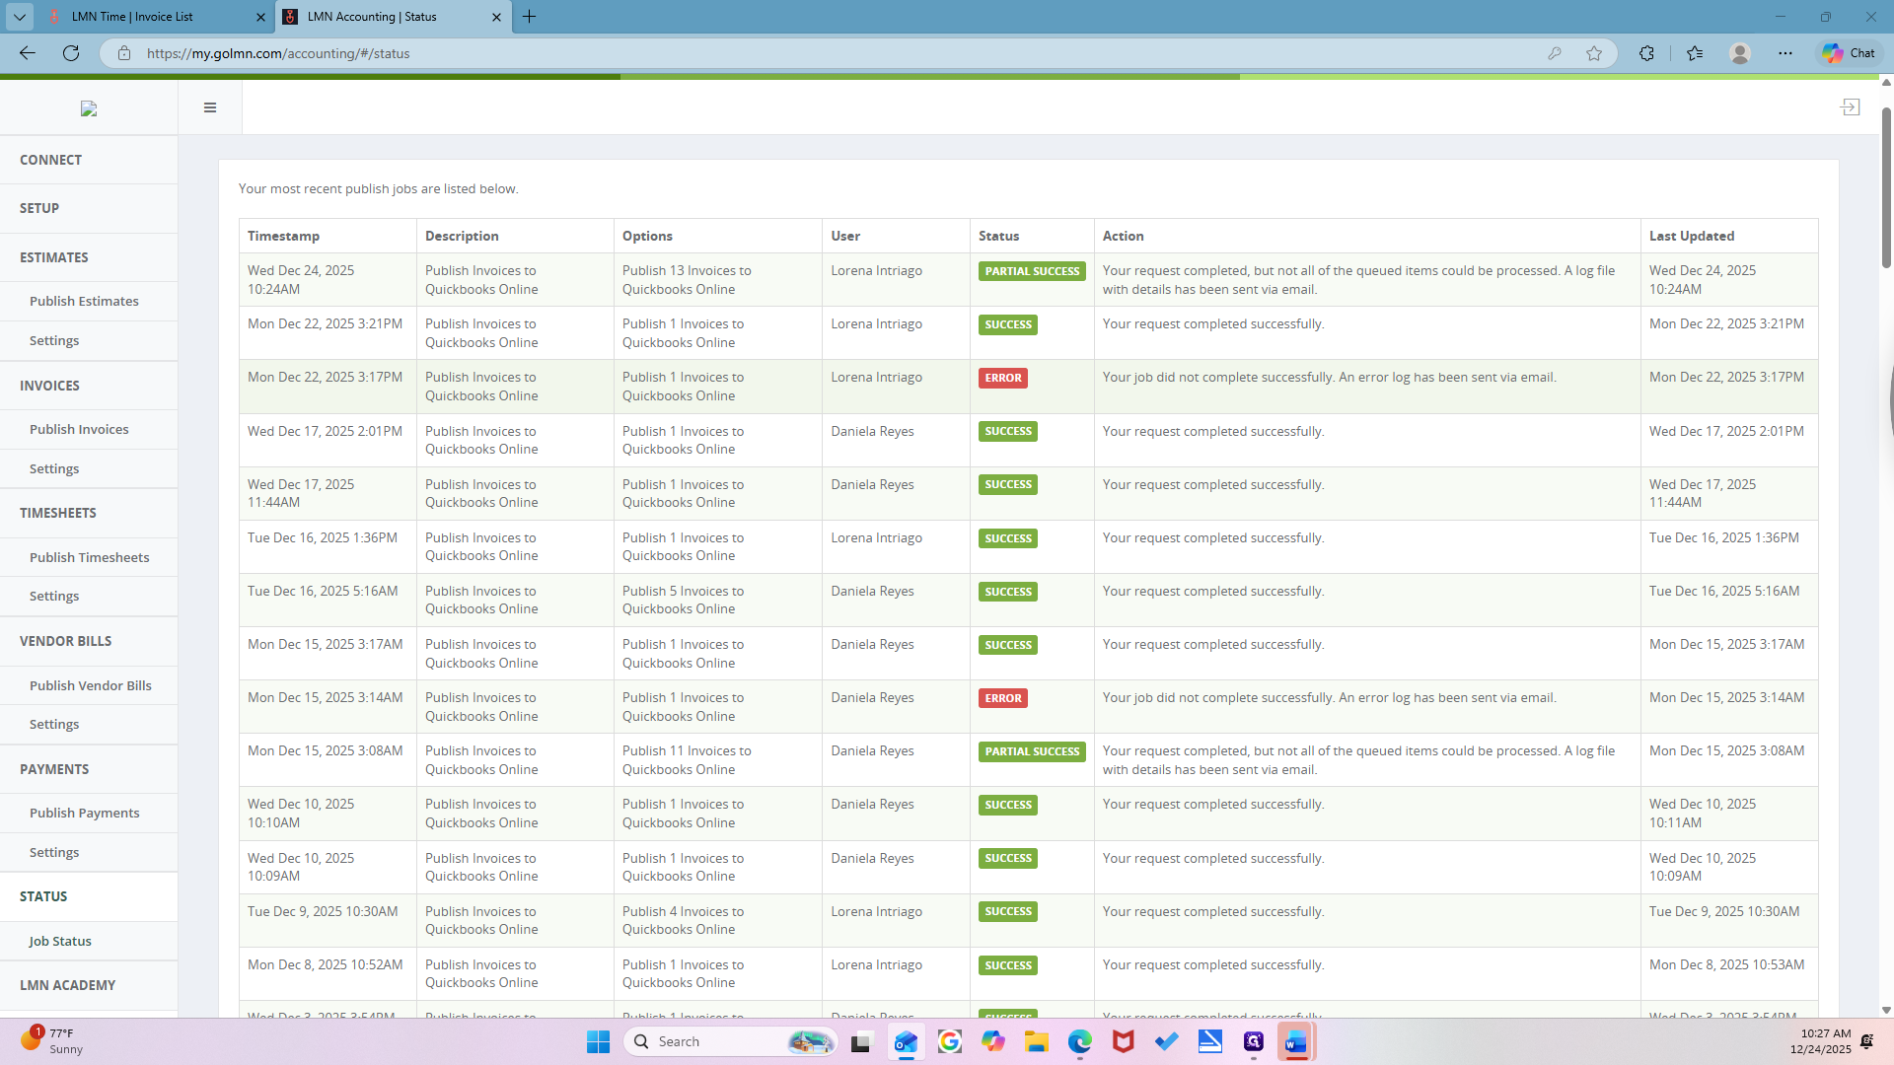Open McAfee shield app from taskbar
Image resolution: width=1894 pixels, height=1065 pixels.
point(1124,1041)
